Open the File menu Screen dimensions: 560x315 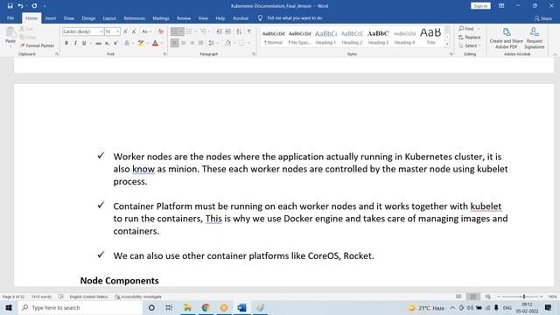(x=10, y=17)
